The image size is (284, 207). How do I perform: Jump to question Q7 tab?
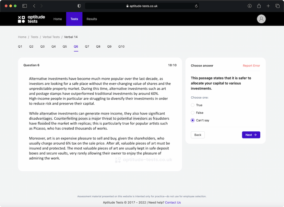coord(87,47)
